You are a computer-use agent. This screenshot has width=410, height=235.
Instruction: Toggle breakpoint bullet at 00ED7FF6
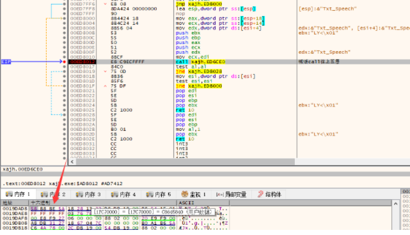click(x=65, y=4)
